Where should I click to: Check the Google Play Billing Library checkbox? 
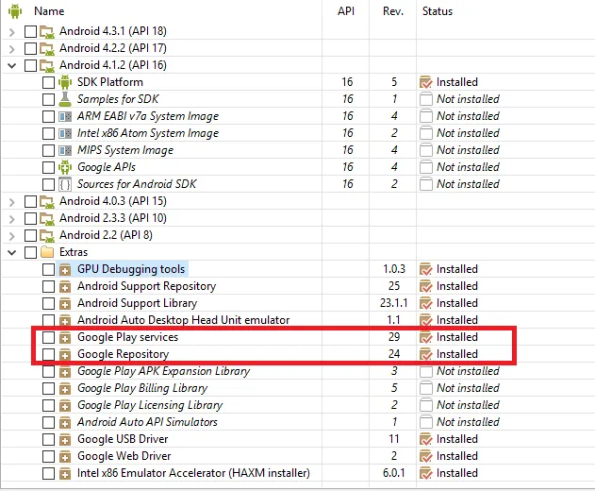click(x=48, y=388)
